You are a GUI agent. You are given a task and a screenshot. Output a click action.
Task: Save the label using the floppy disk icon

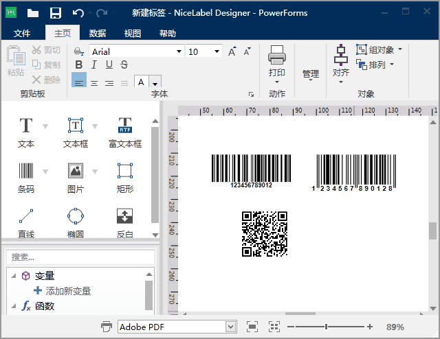55,13
